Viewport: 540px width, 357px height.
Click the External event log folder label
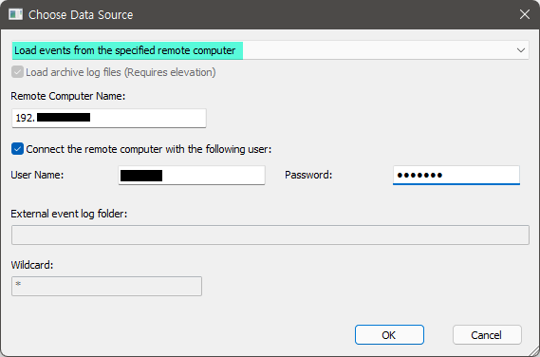click(69, 214)
